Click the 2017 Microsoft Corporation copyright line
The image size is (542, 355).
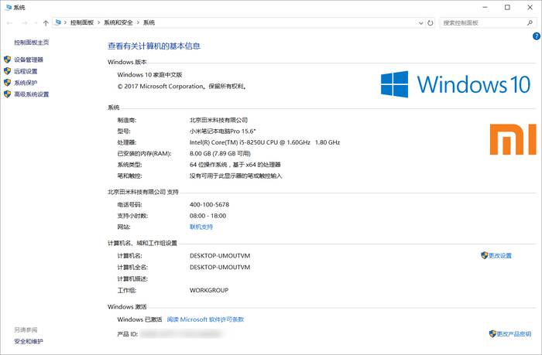coord(182,87)
